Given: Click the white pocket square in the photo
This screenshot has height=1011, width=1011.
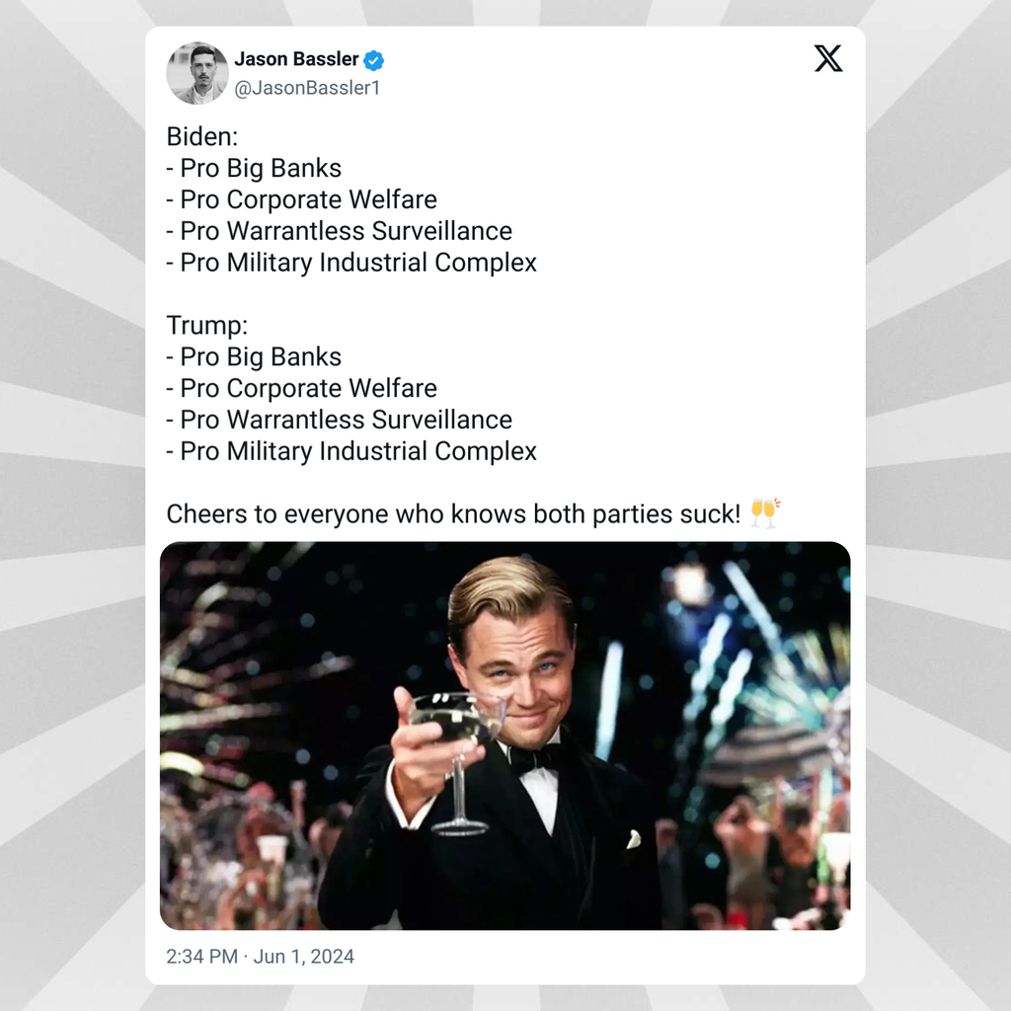Looking at the screenshot, I should [x=633, y=839].
